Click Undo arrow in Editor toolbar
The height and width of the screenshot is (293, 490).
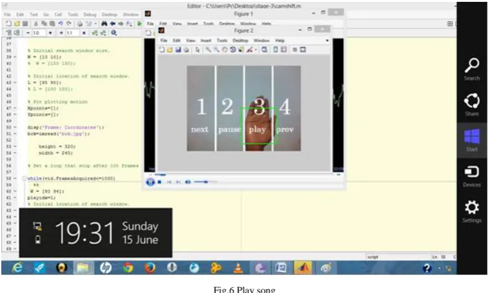[x=60, y=24]
